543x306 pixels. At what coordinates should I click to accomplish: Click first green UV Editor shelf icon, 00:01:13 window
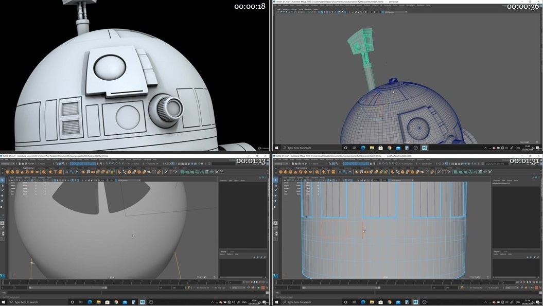(182, 172)
